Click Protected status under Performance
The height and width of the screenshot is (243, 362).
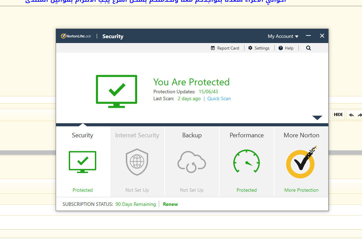246,190
